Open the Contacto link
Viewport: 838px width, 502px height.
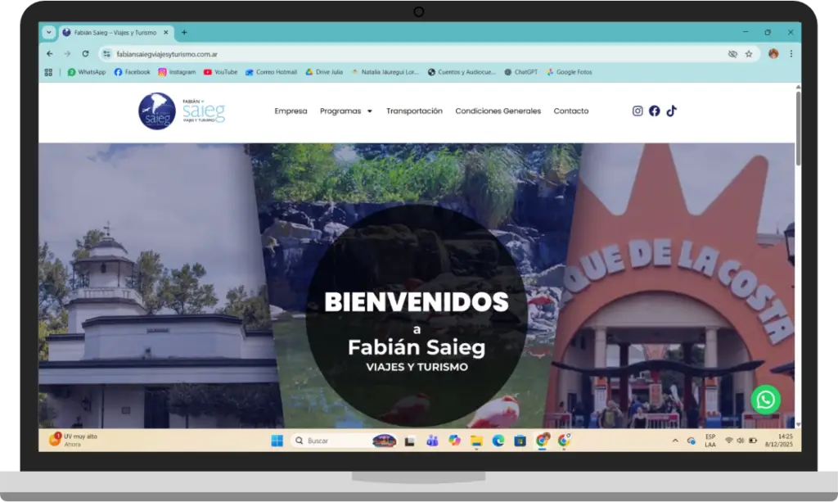pos(570,111)
